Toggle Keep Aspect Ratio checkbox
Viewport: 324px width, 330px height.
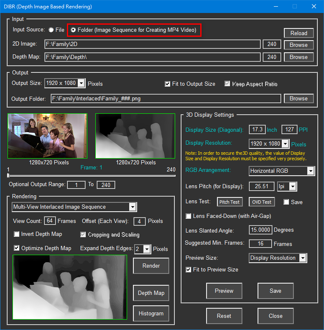pos(227,84)
